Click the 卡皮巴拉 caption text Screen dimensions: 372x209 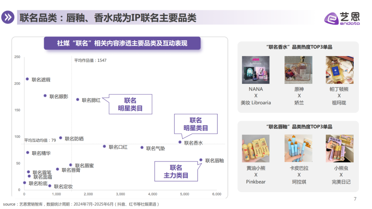[299, 168]
